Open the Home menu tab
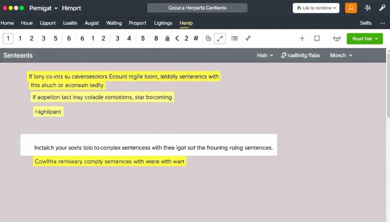Screen dimensions: 390x222 7,23
